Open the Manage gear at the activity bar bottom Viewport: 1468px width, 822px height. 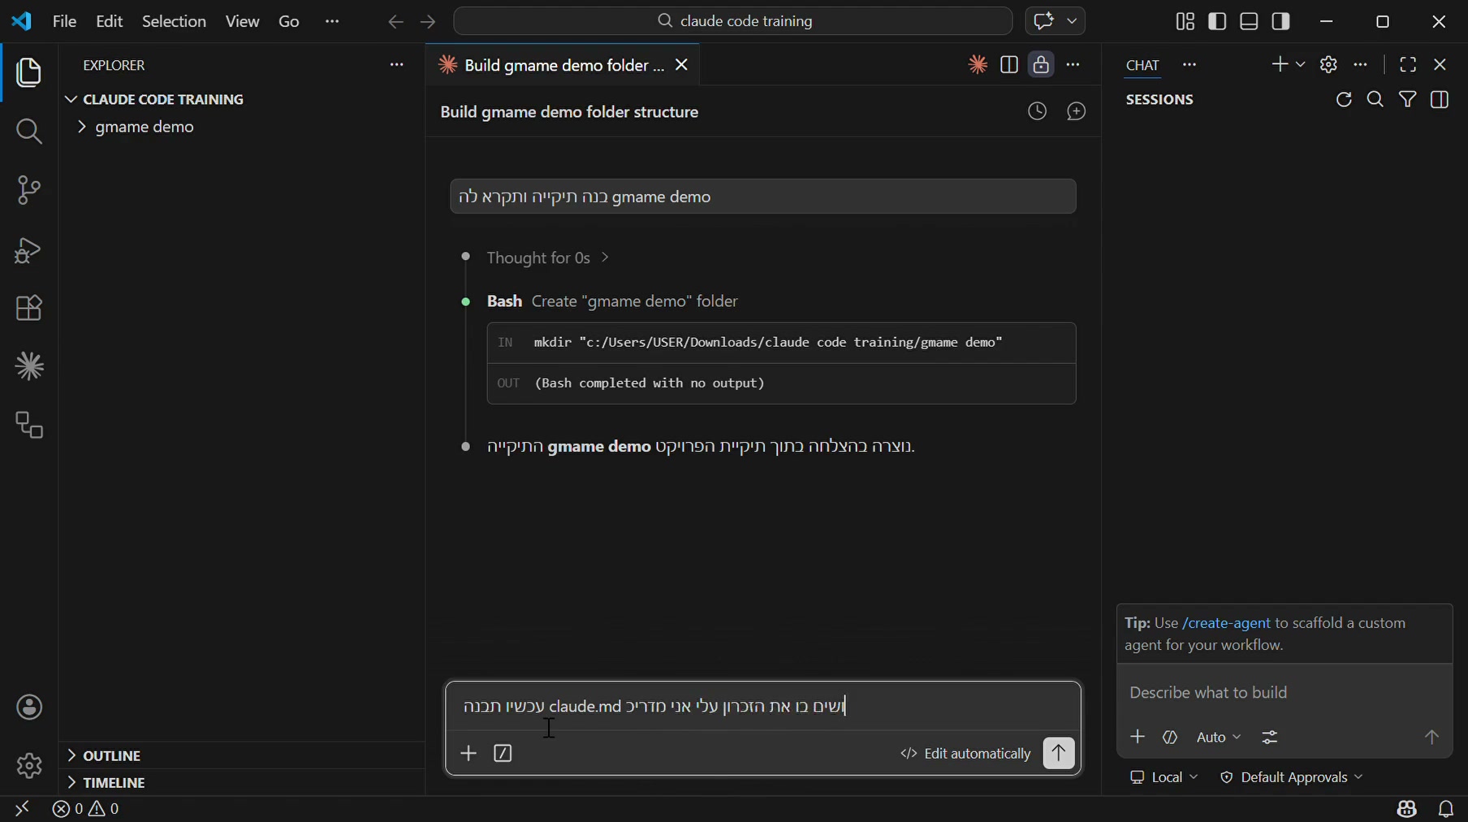29,765
